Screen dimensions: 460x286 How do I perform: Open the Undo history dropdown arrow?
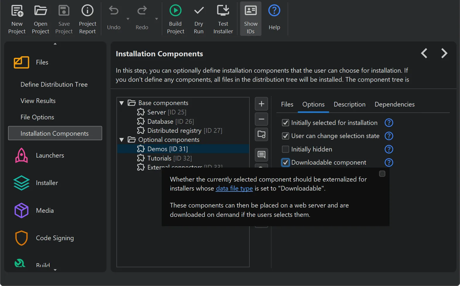tap(128, 19)
